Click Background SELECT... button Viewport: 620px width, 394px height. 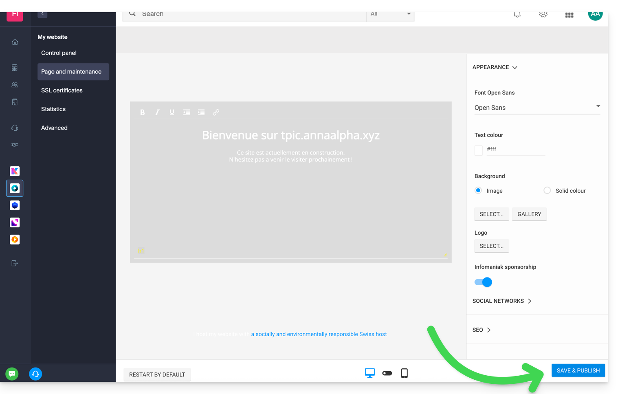point(492,214)
